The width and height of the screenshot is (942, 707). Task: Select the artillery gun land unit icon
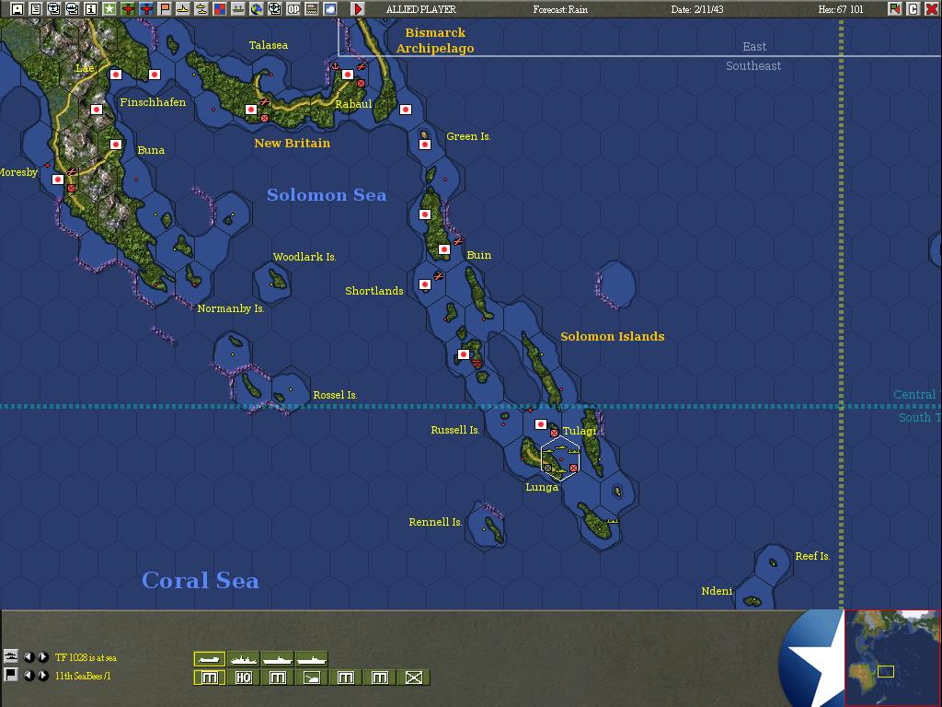tap(311, 678)
